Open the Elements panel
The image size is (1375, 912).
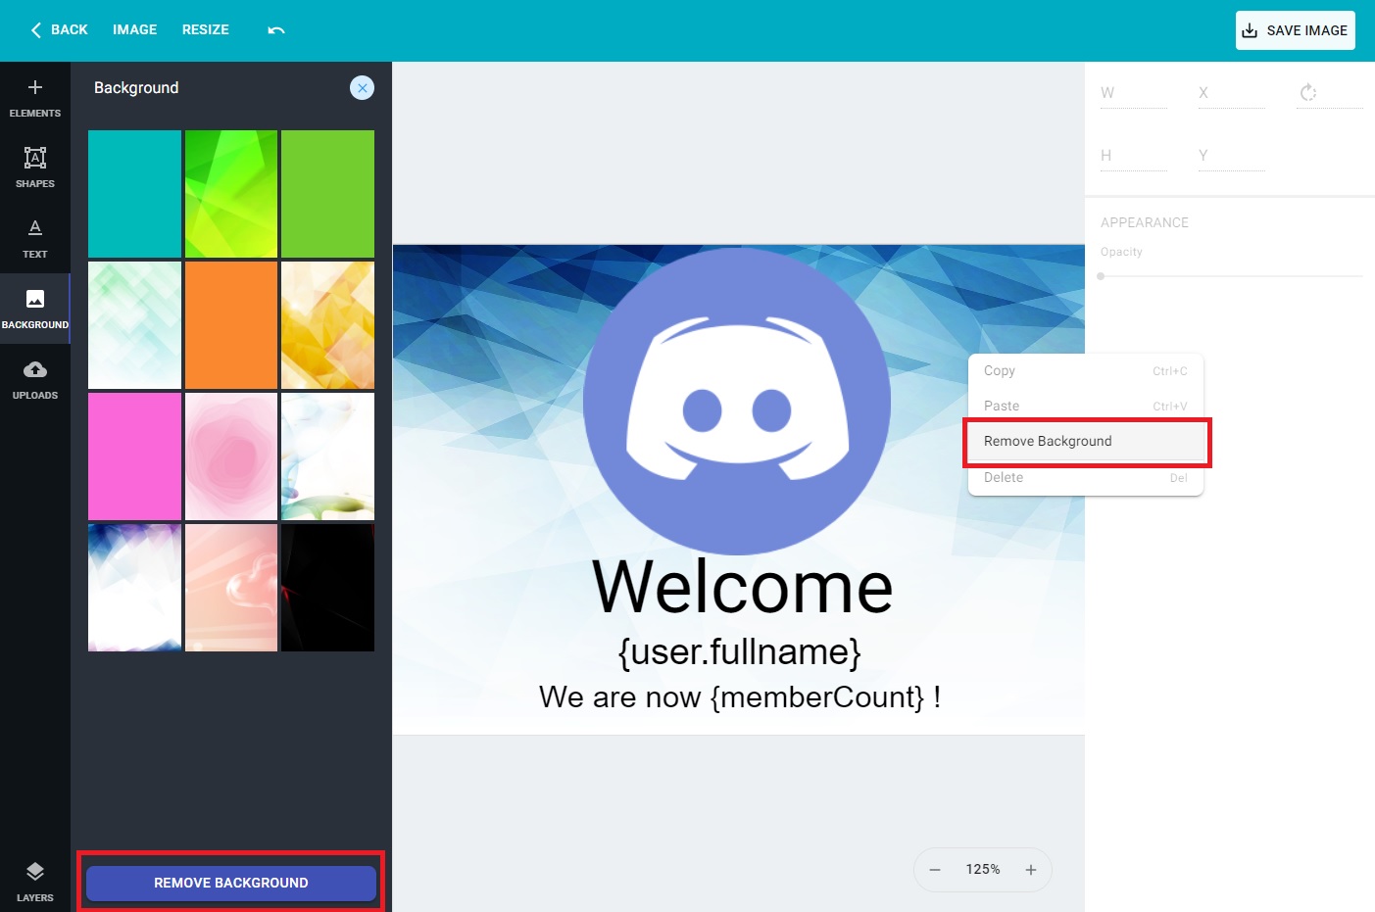pyautogui.click(x=35, y=98)
